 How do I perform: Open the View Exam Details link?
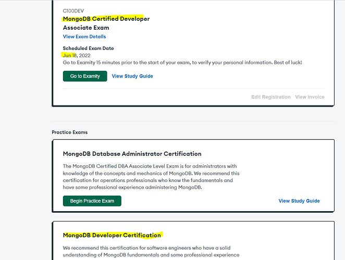click(x=84, y=37)
